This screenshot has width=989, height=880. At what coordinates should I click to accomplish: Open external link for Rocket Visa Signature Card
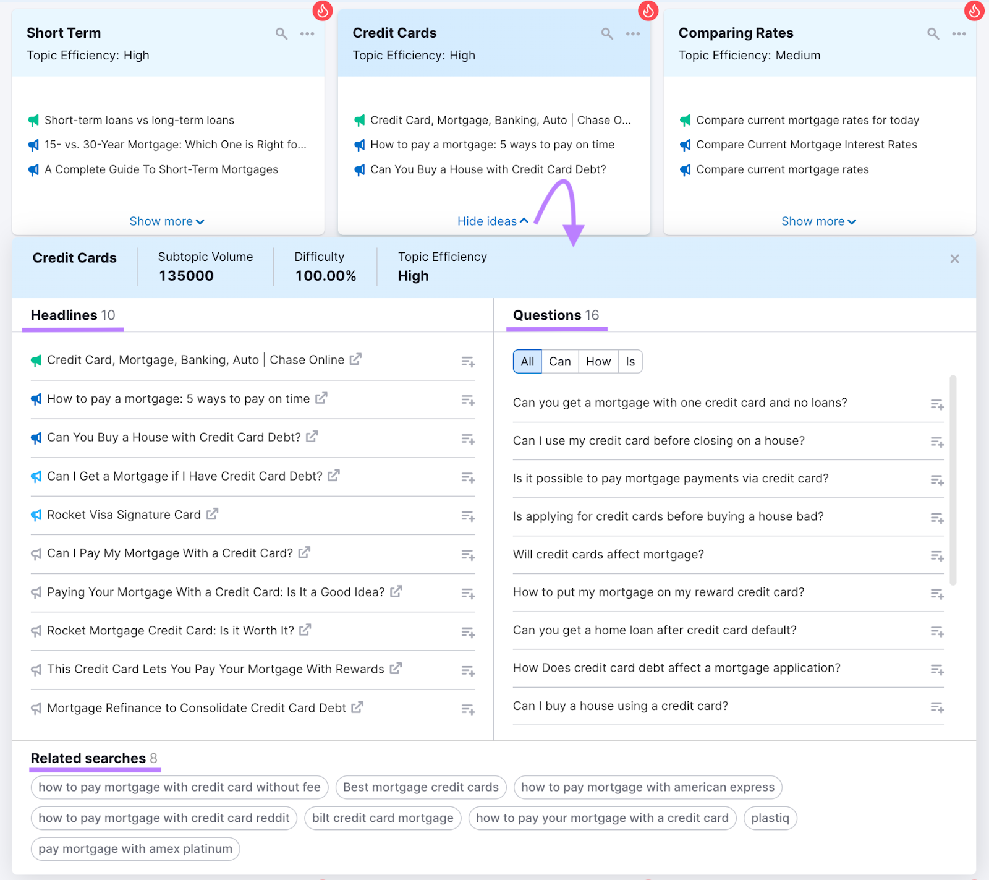(212, 514)
